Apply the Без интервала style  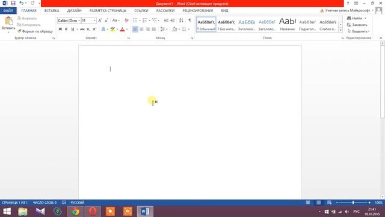click(226, 25)
